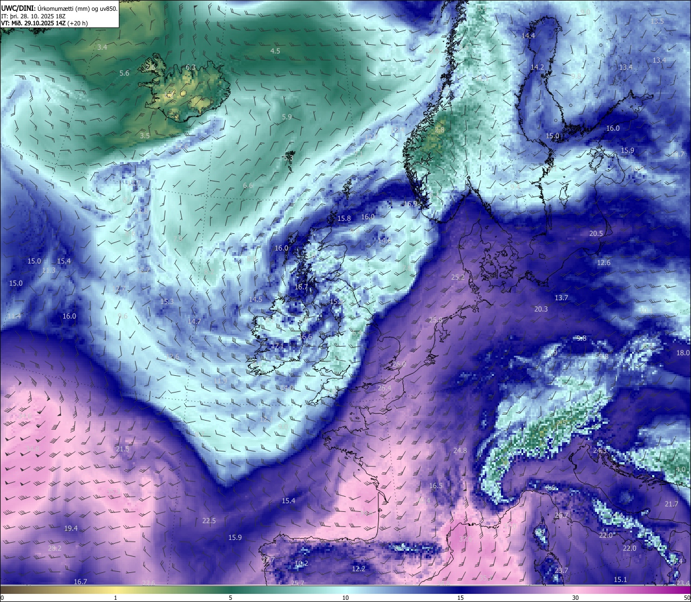Click the 0 tick on color scale
The image size is (691, 602).
2,598
